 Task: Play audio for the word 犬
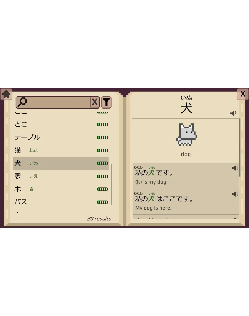pos(233,113)
